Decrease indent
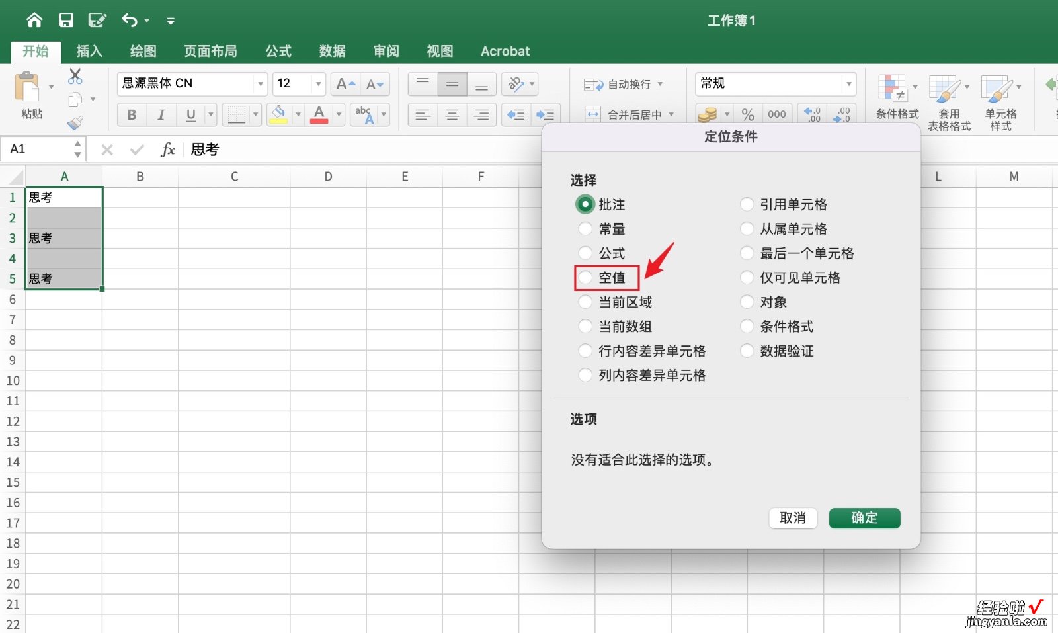The image size is (1058, 633). pos(516,115)
